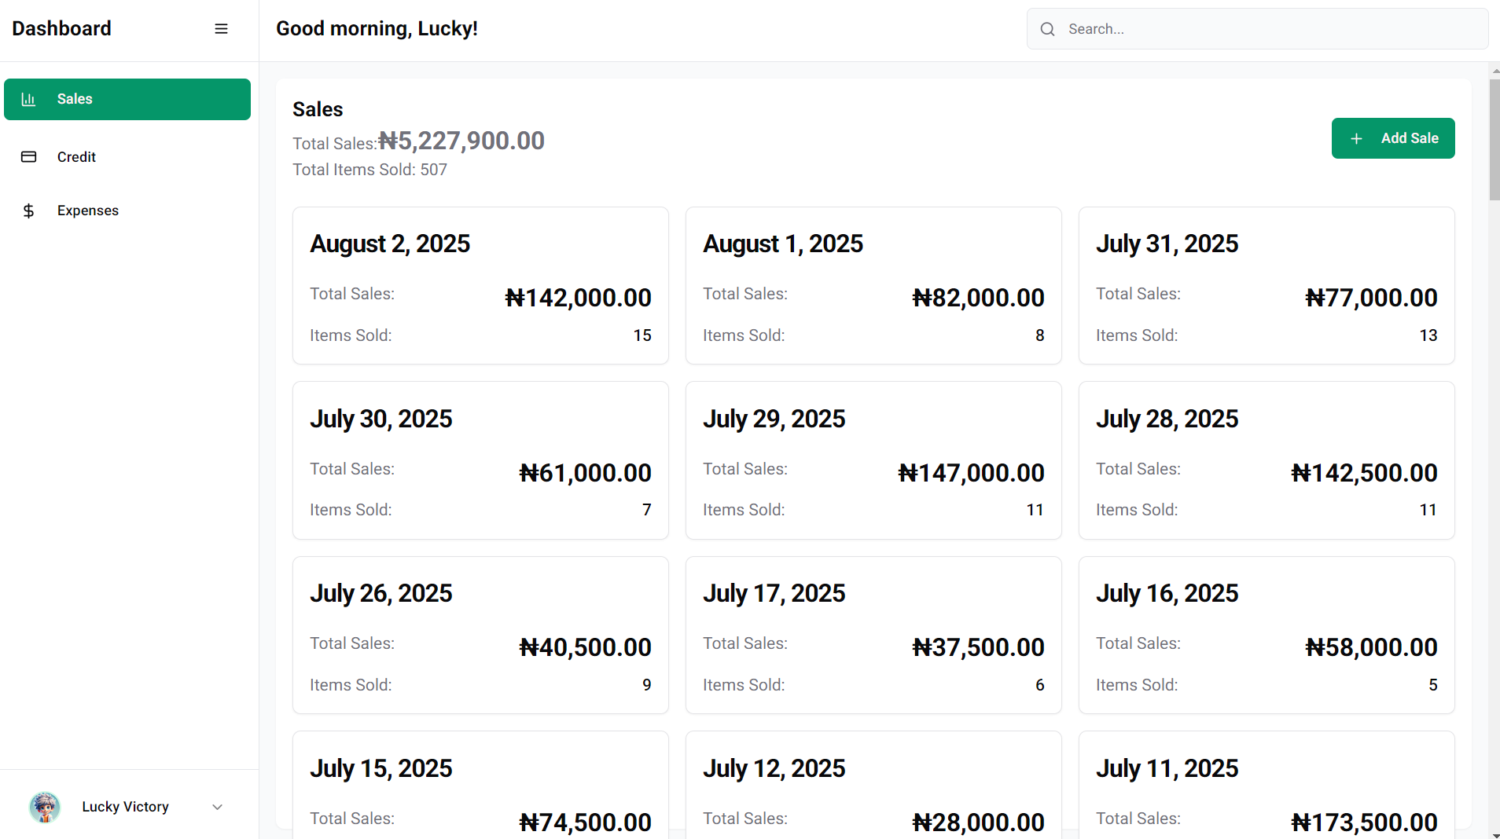Expand the Lucky Victory account chevron

tap(218, 807)
